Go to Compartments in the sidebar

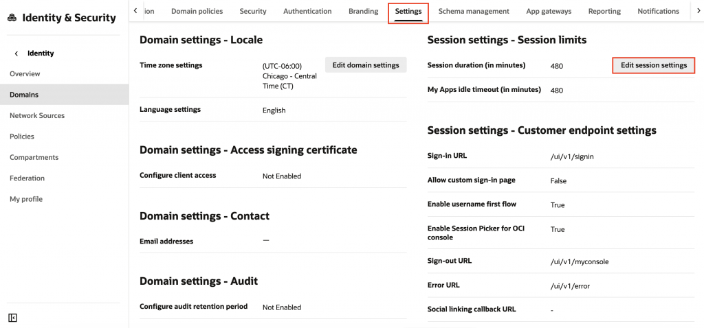coord(34,157)
